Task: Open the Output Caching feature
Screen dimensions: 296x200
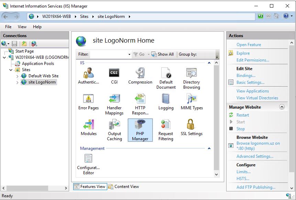Action: click(114, 130)
